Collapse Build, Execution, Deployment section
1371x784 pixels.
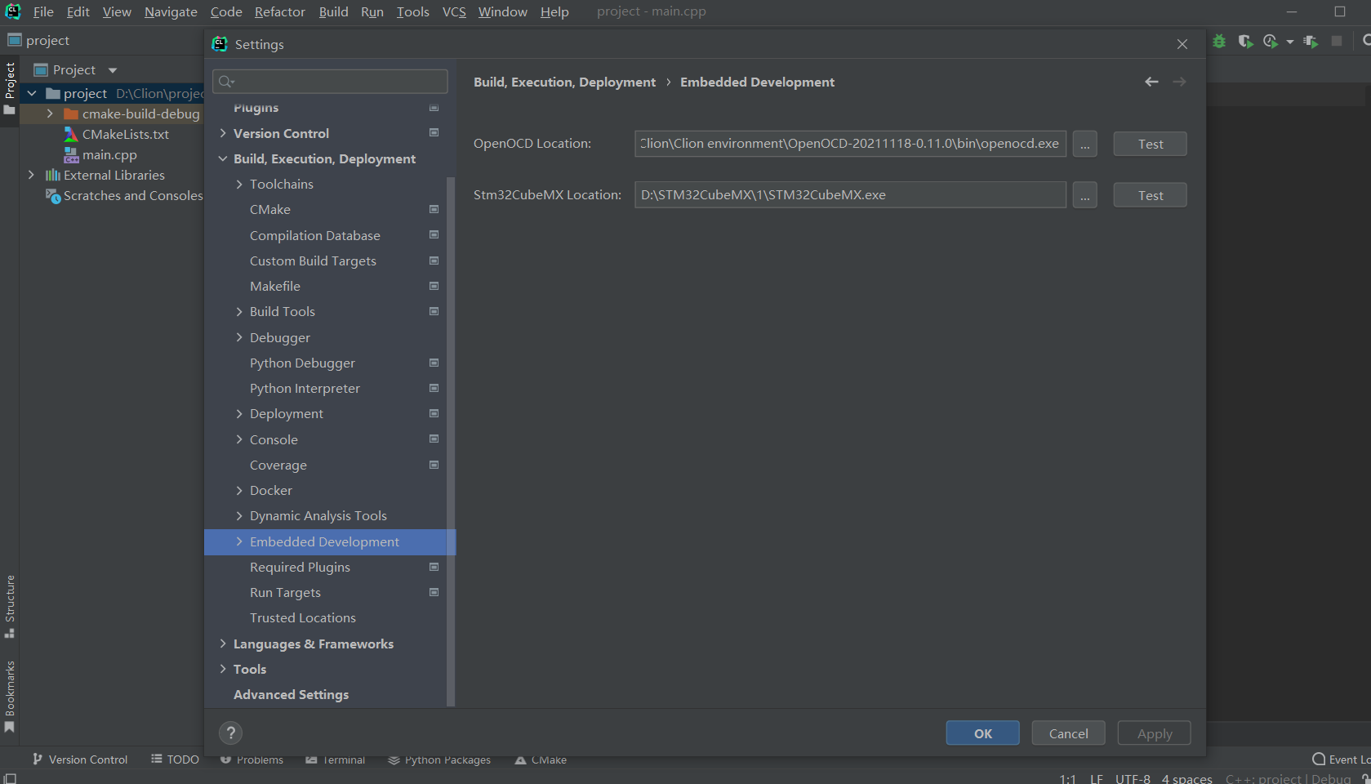pos(223,158)
